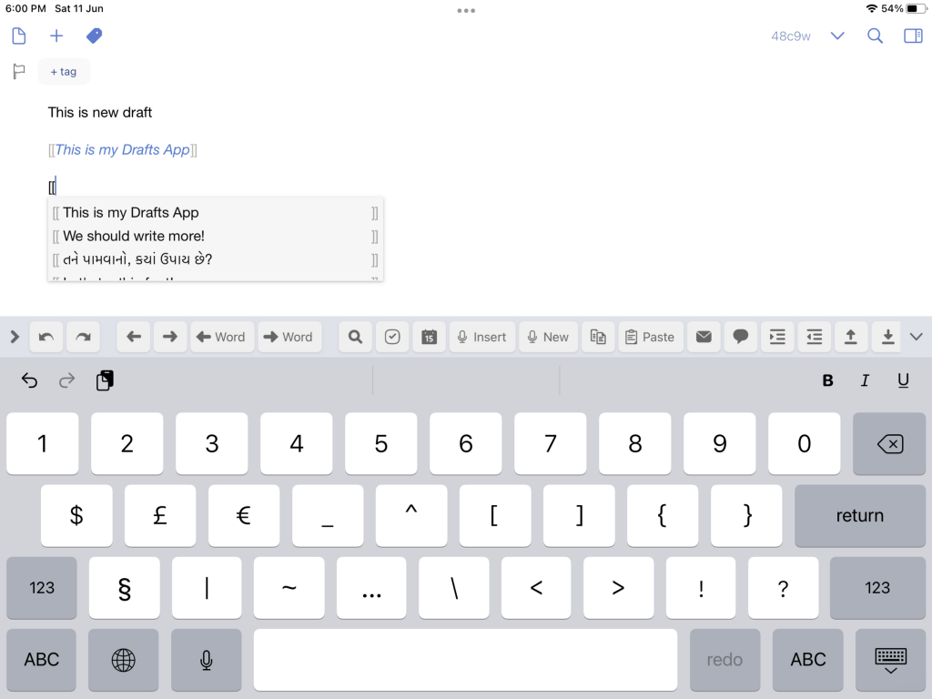932x699 pixels.
Task: Tap the right square bracket key
Action: (x=579, y=516)
